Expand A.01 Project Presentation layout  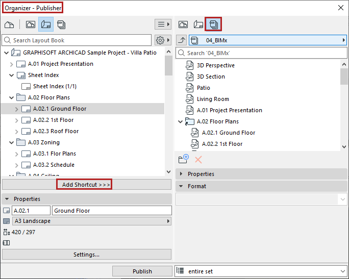tap(12, 64)
